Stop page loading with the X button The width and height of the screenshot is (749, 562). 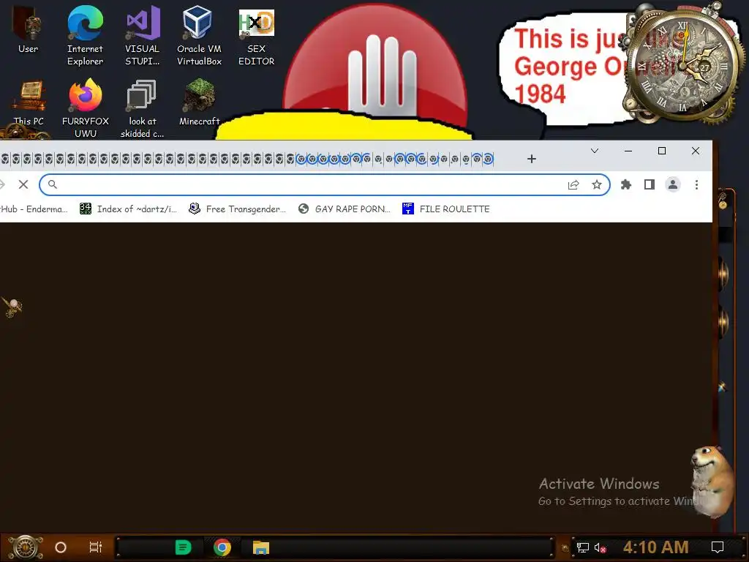coord(23,184)
